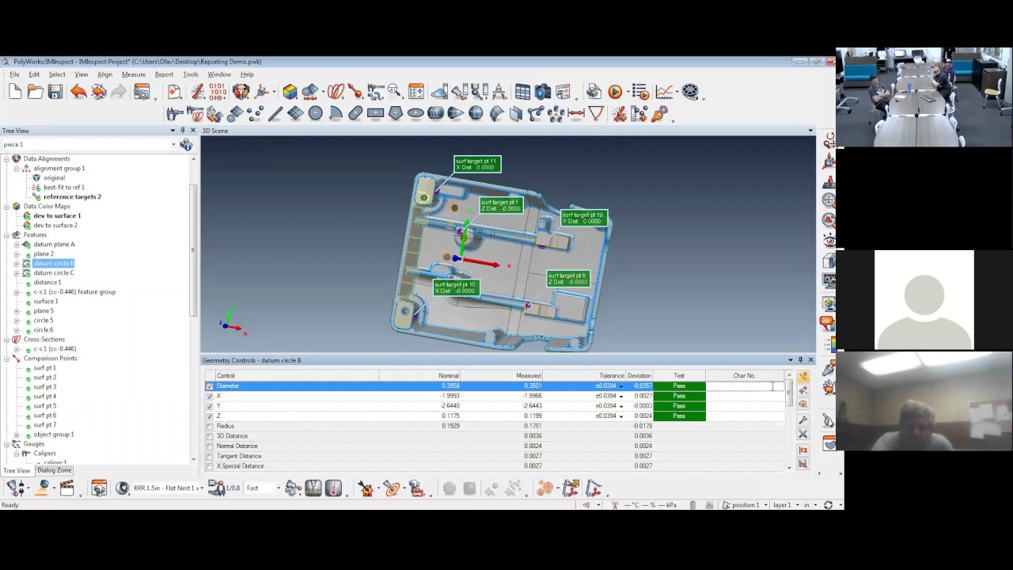Collapse the Features tree node

pos(6,235)
